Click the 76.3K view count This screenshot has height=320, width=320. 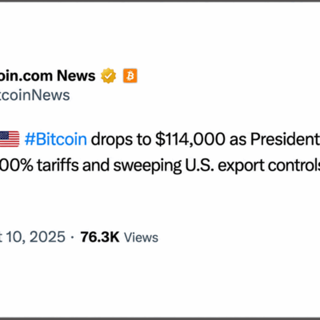click(x=100, y=237)
